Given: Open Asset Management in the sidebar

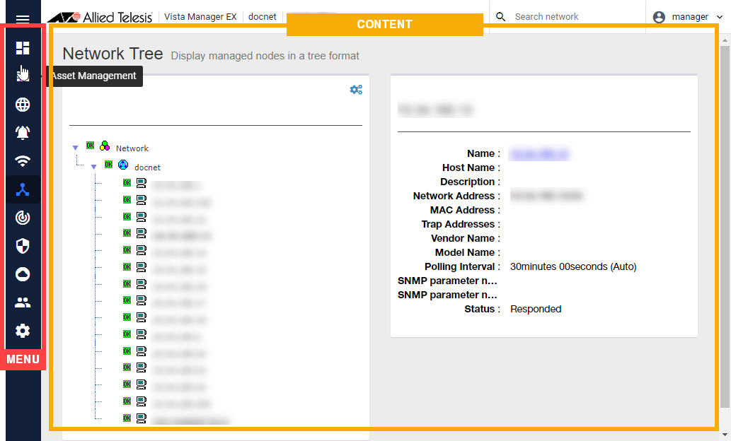Looking at the screenshot, I should pyautogui.click(x=23, y=76).
